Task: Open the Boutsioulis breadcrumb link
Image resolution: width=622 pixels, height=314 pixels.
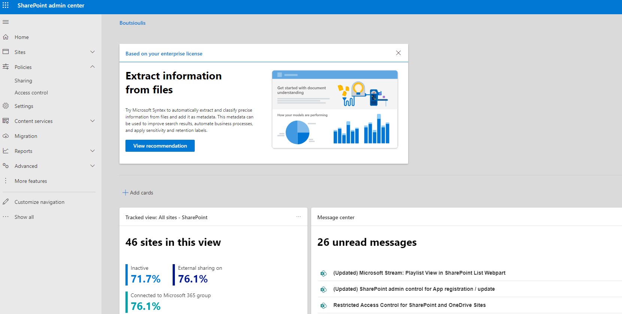Action: 133,23
